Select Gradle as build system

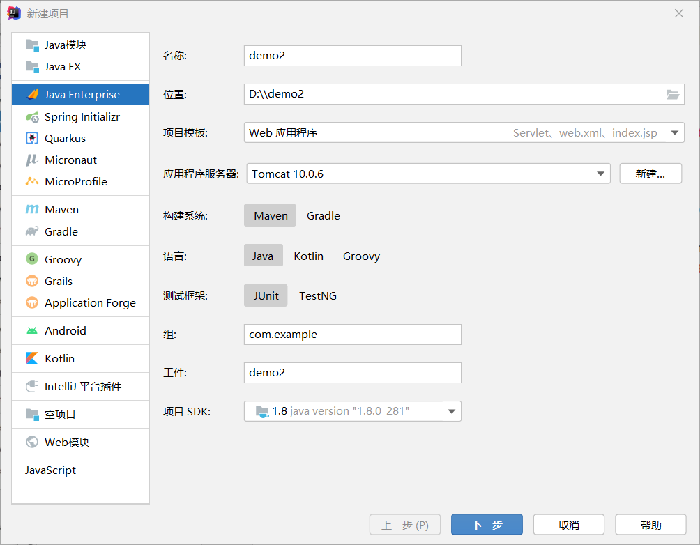click(x=324, y=215)
